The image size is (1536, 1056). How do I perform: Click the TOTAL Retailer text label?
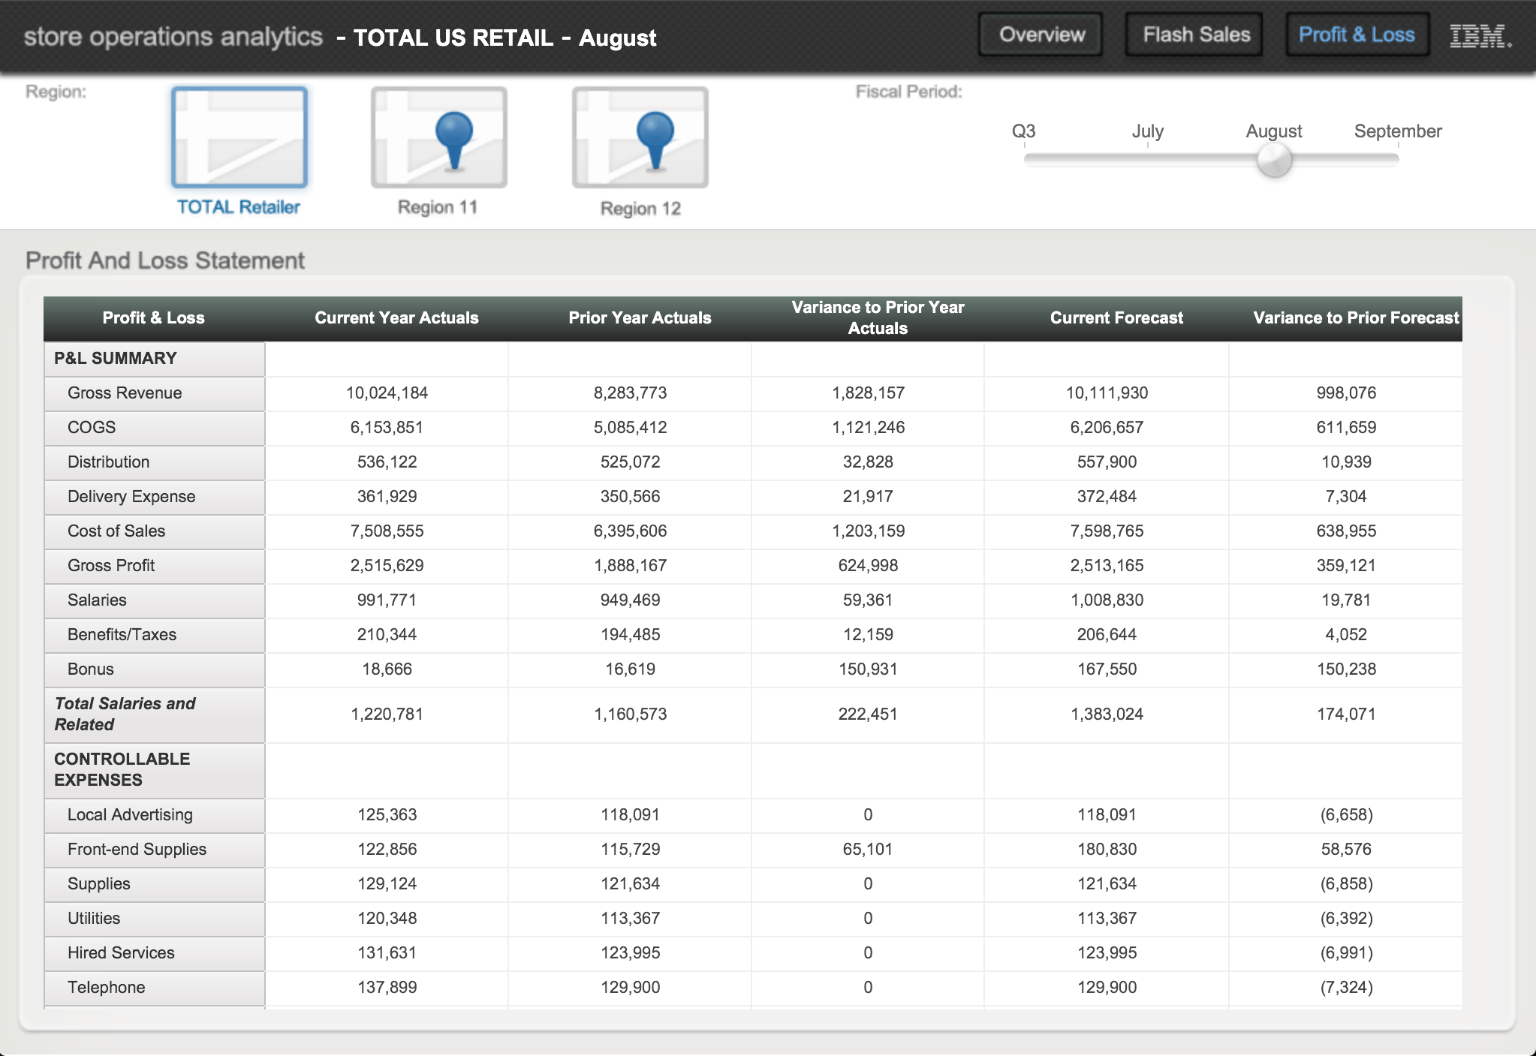pyautogui.click(x=238, y=208)
